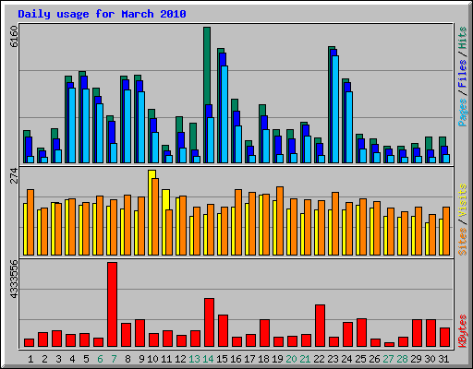Image resolution: width=473 pixels, height=369 pixels.
Task: Click the "Daily usage for March 2010" title
Action: pos(102,14)
